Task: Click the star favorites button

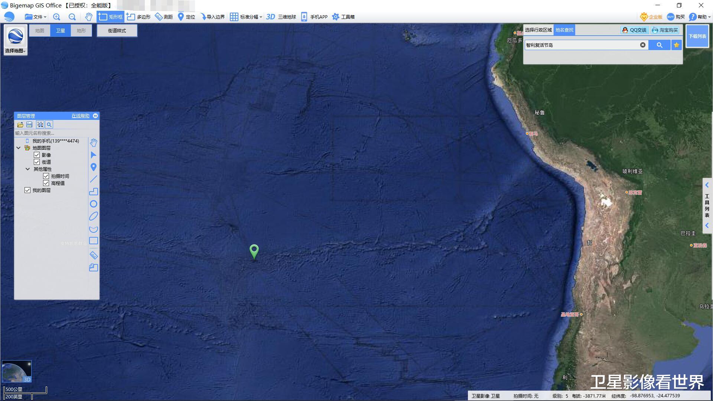Action: (x=676, y=45)
